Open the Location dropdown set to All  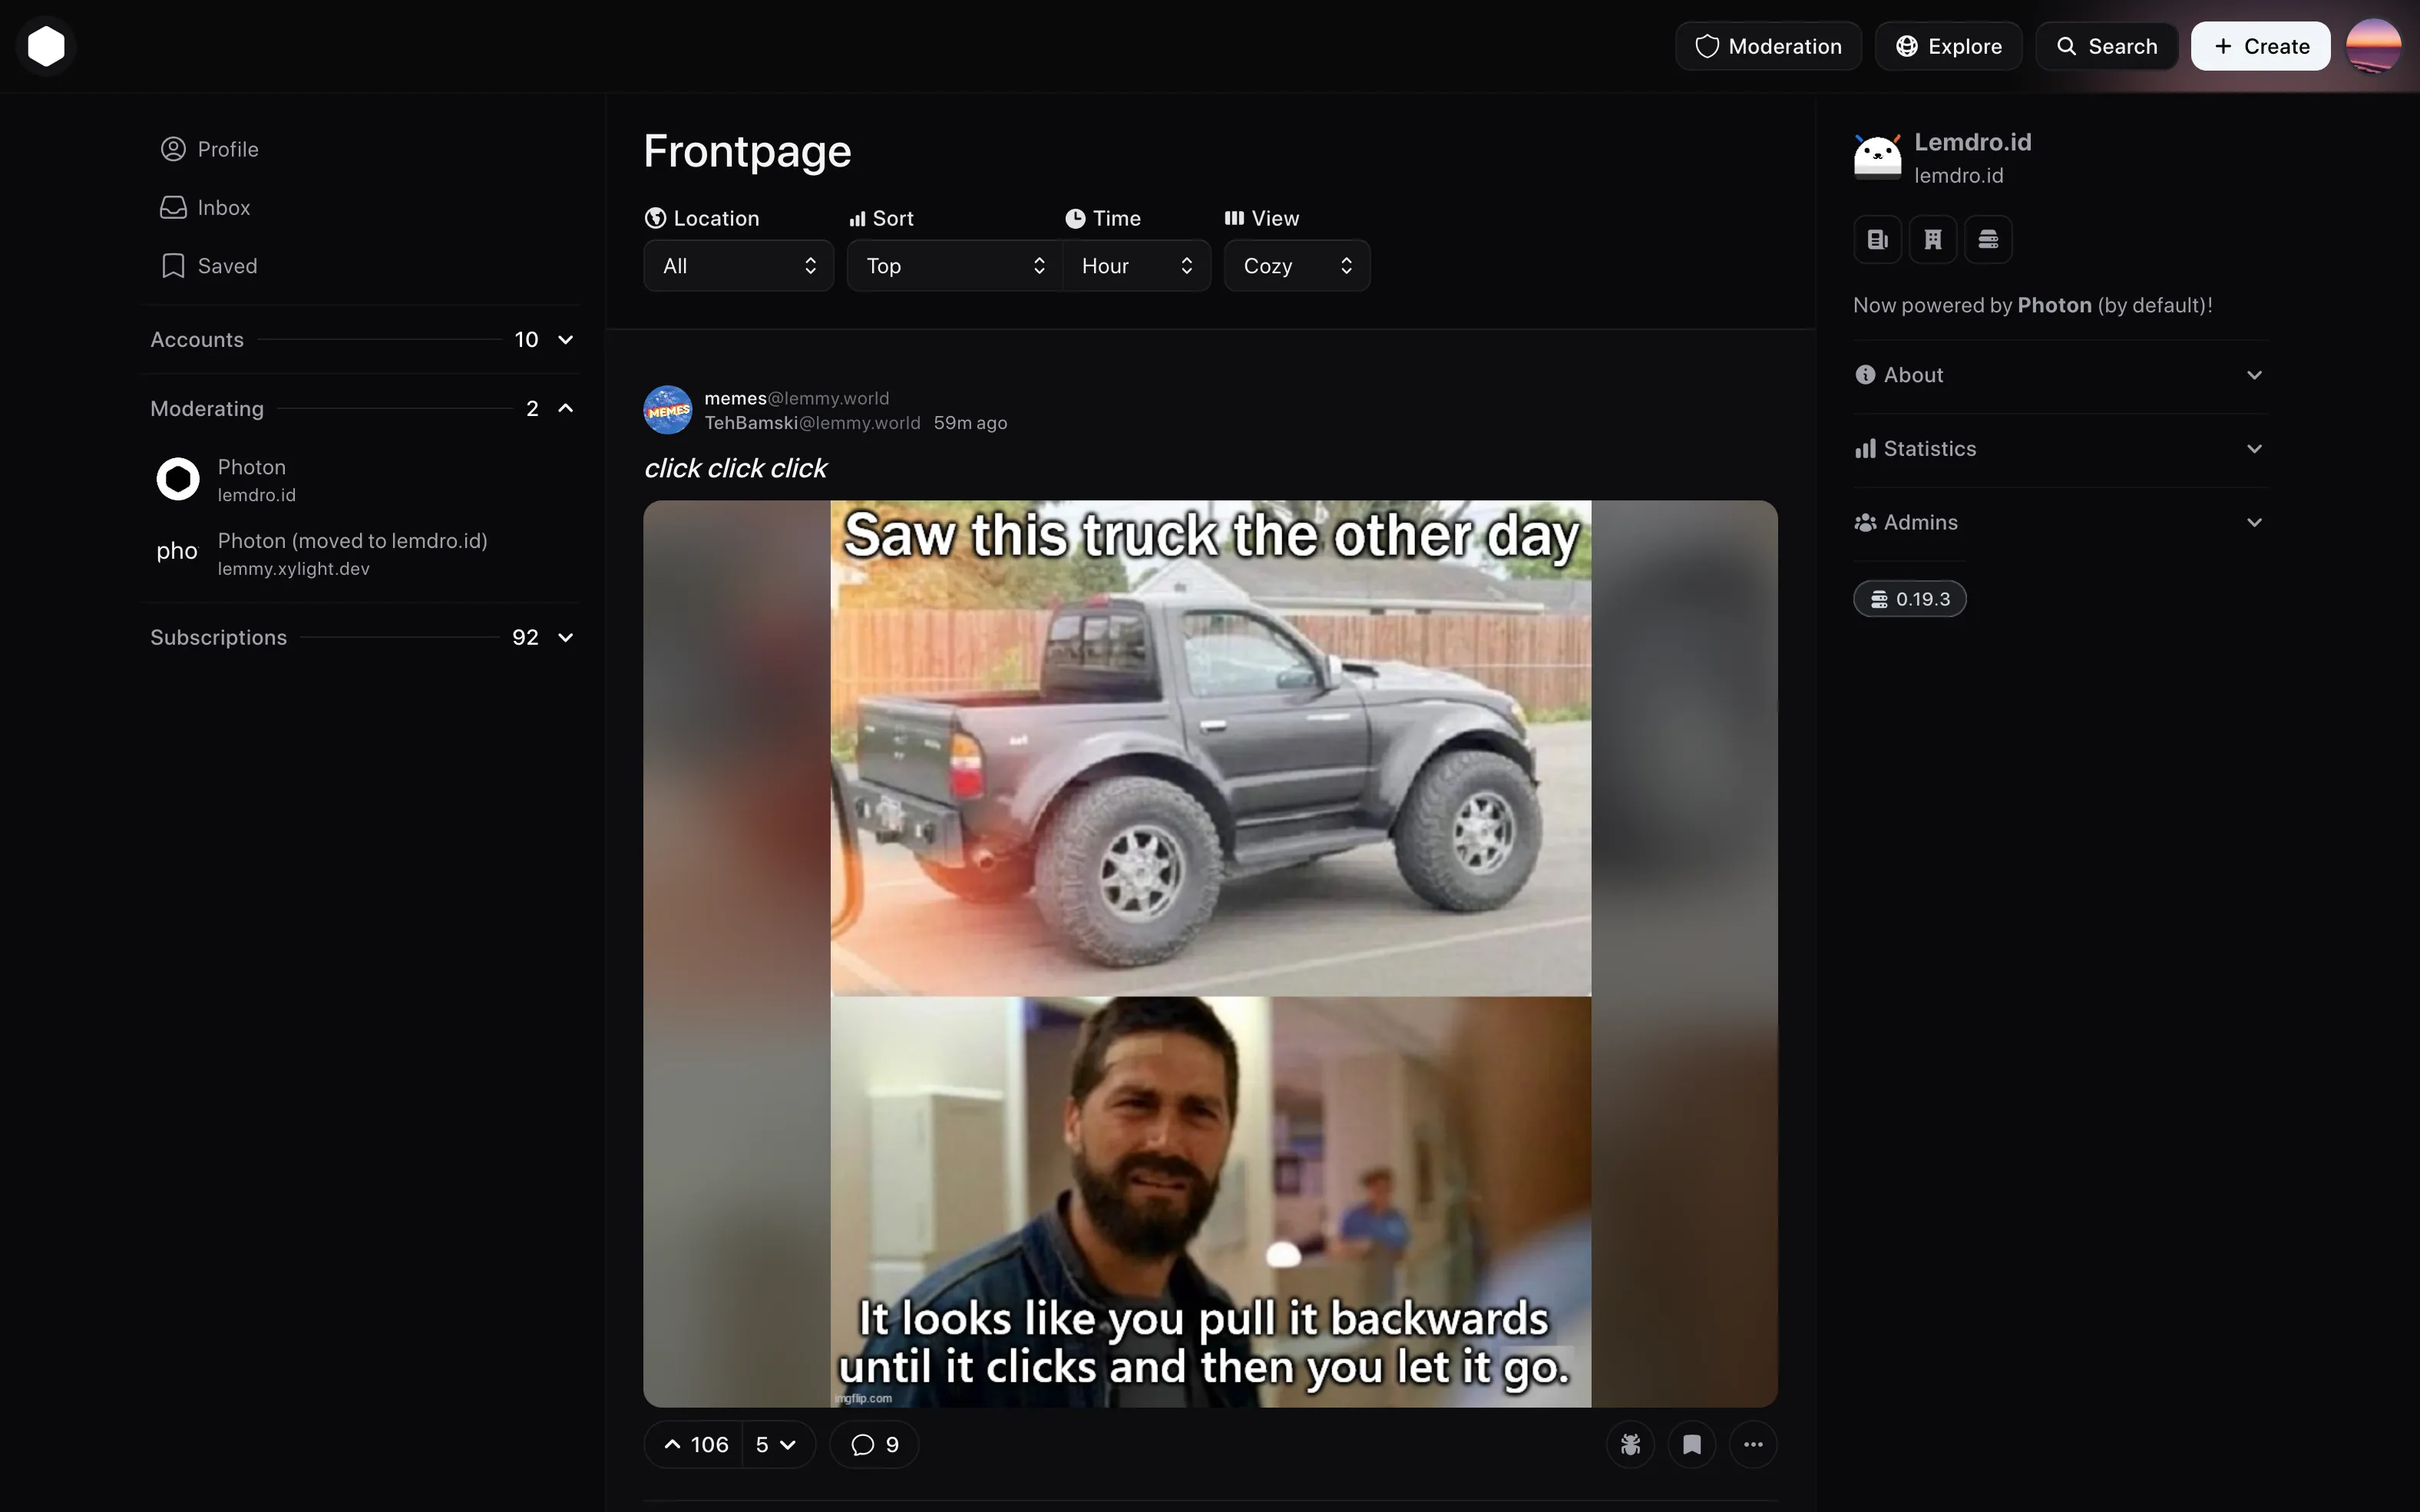[x=738, y=265]
